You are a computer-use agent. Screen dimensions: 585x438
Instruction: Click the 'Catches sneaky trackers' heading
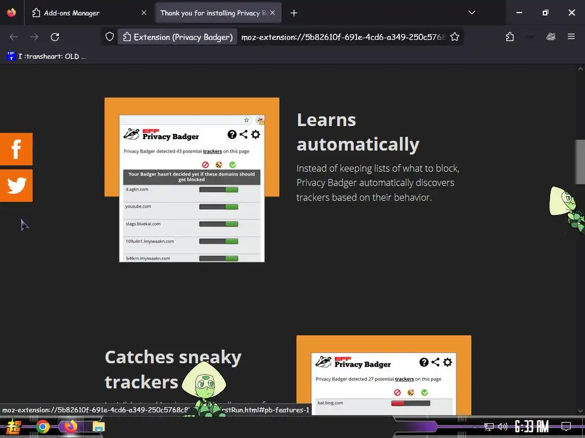click(173, 370)
